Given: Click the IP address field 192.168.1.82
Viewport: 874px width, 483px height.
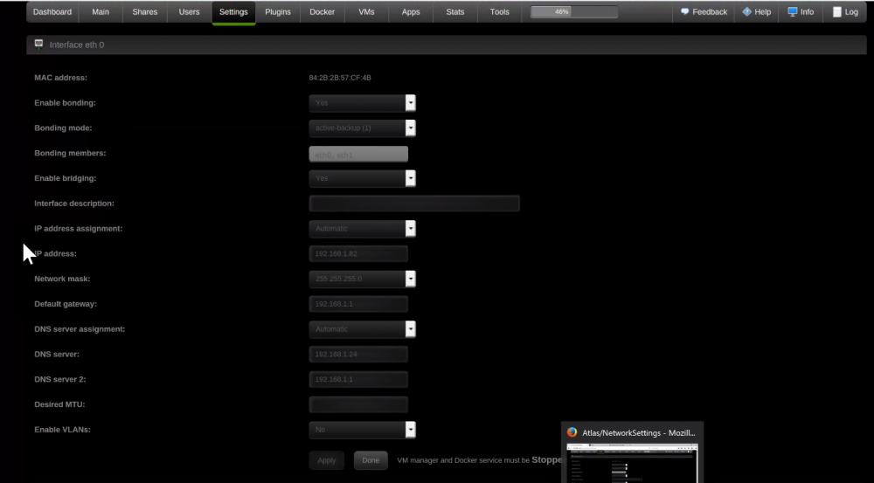Looking at the screenshot, I should [358, 253].
